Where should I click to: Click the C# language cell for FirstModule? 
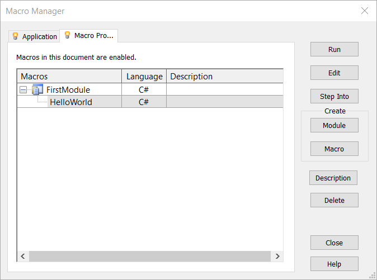[x=144, y=89]
